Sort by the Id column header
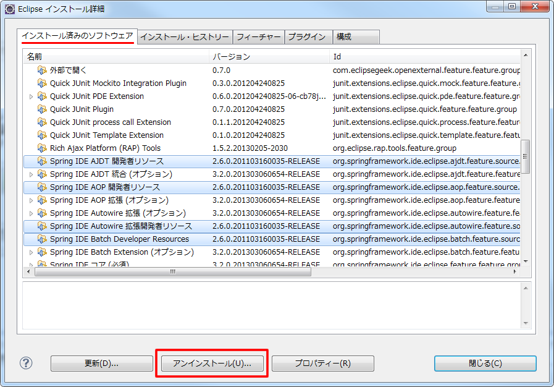Viewport: 554px width, 387px height. [x=425, y=57]
